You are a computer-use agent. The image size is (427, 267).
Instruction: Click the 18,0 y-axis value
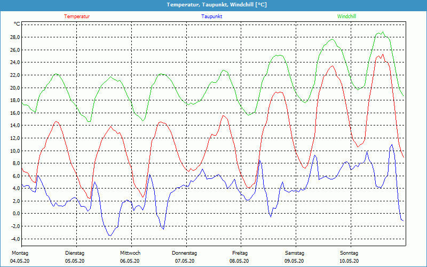[15, 100]
